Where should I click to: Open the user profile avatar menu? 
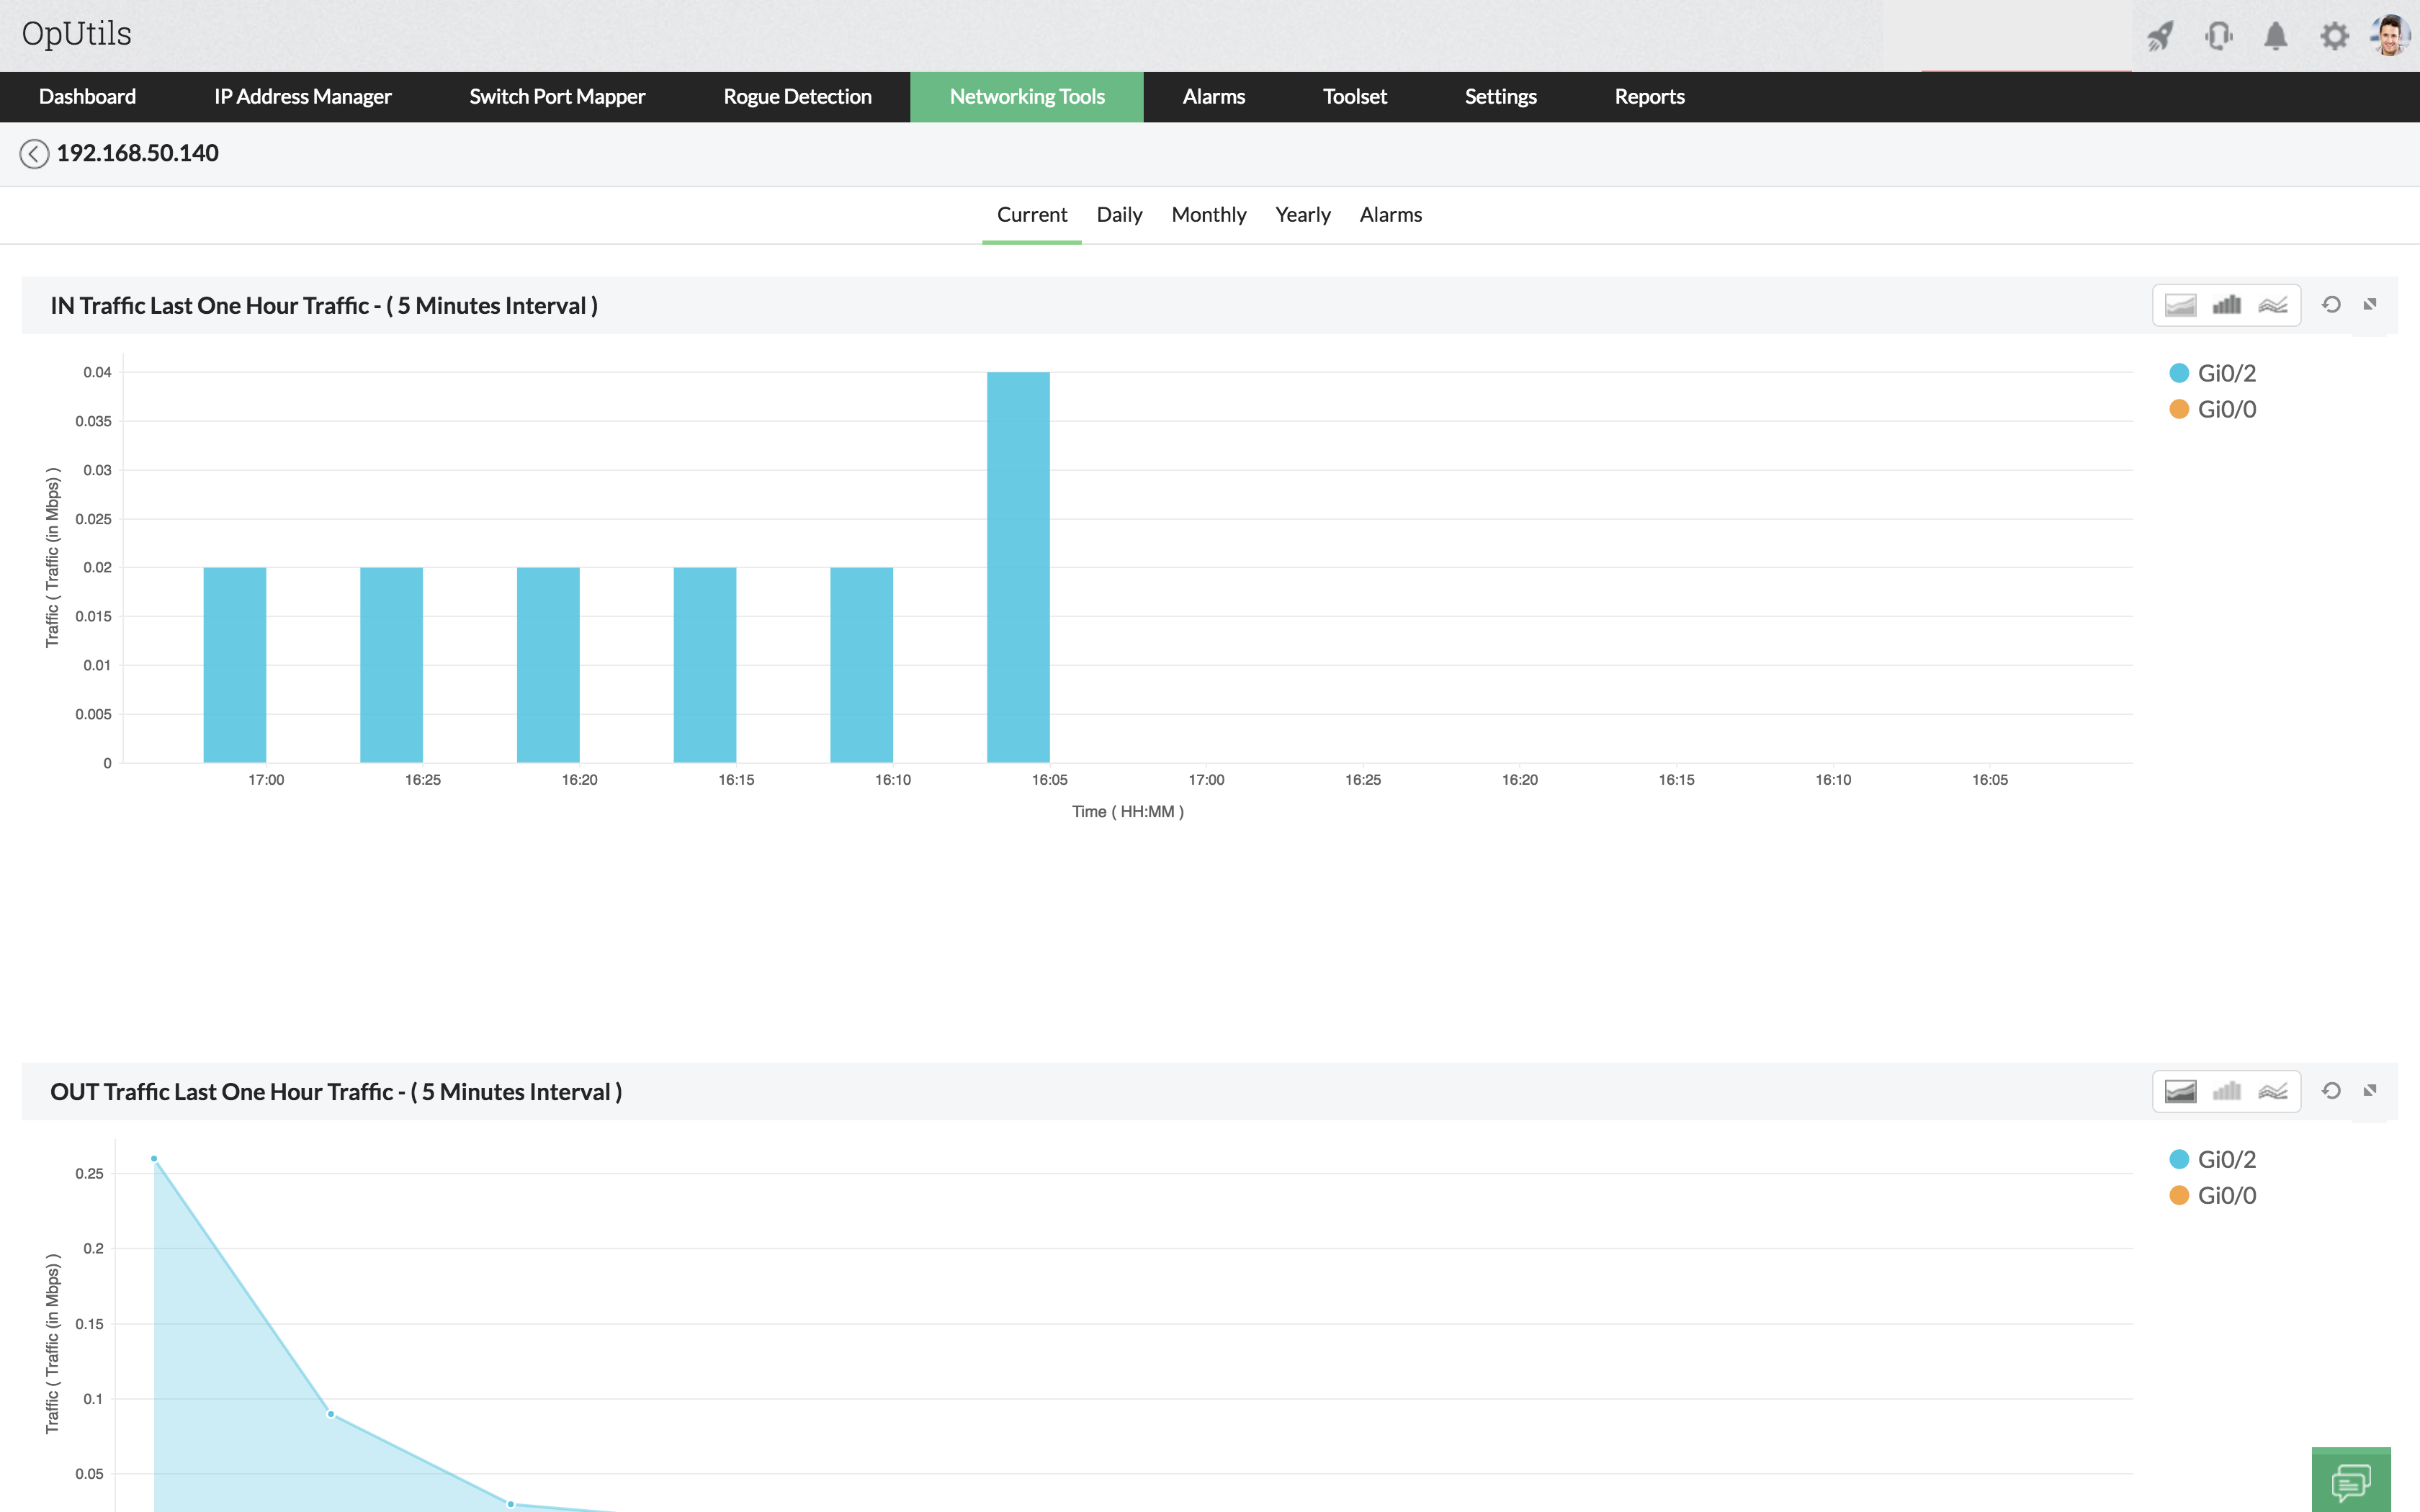(x=2390, y=36)
